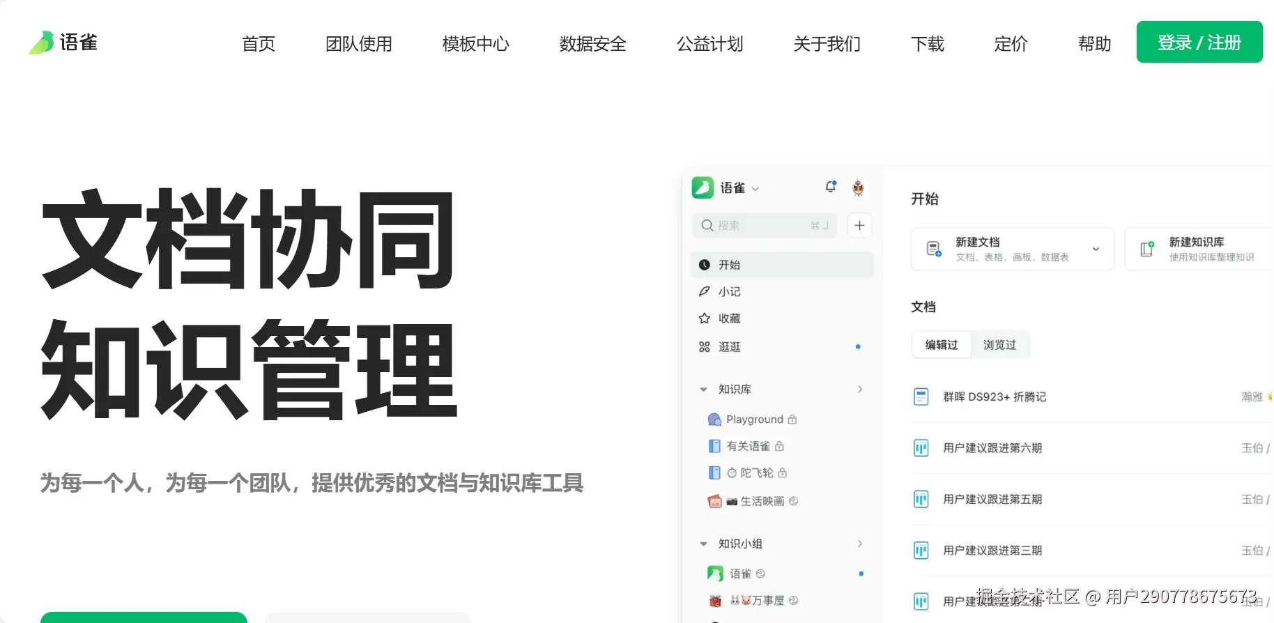The width and height of the screenshot is (1274, 623).
Task: Click the board icon for 用户建议跟进第六期
Action: point(921,448)
